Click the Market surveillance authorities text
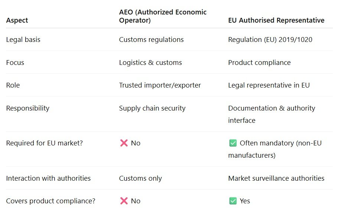 click(276, 178)
